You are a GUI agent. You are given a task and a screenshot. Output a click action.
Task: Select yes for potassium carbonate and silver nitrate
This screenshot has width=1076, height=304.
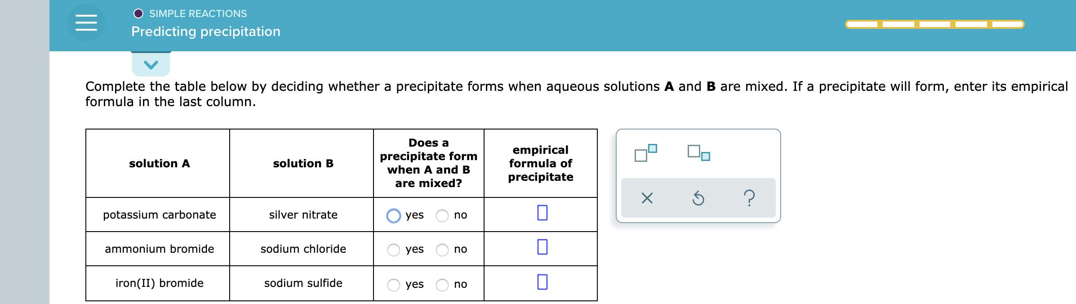(394, 215)
